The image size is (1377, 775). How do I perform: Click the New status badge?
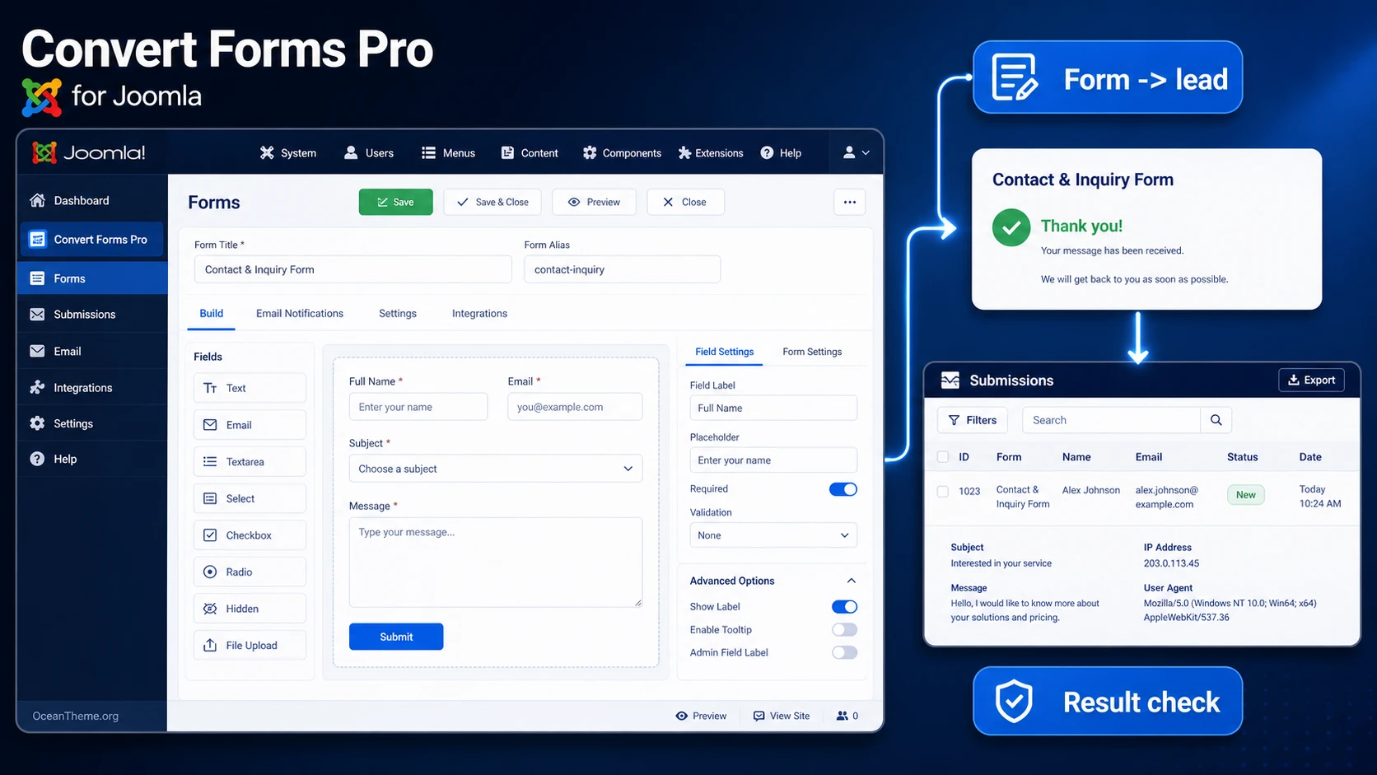point(1245,495)
